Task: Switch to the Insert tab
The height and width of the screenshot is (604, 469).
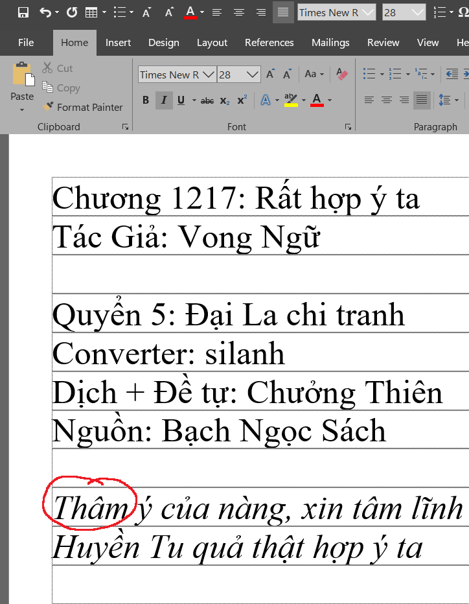Action: (x=118, y=42)
